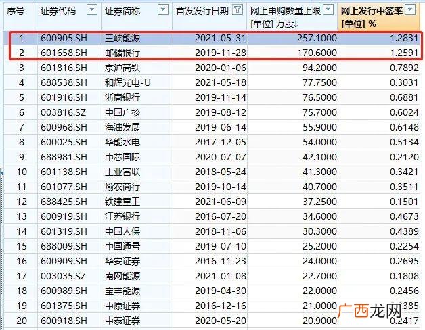Select the 海油发展 name cell

[122, 127]
